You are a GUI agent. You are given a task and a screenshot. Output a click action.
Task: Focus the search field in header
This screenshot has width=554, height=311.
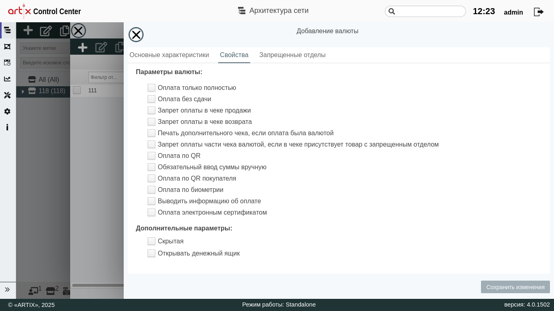pos(429,11)
